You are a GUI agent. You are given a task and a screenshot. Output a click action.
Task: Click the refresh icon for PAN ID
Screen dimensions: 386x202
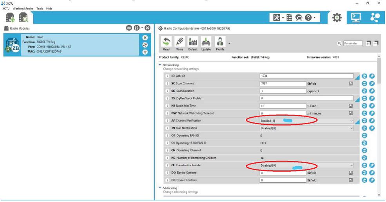[364, 76]
